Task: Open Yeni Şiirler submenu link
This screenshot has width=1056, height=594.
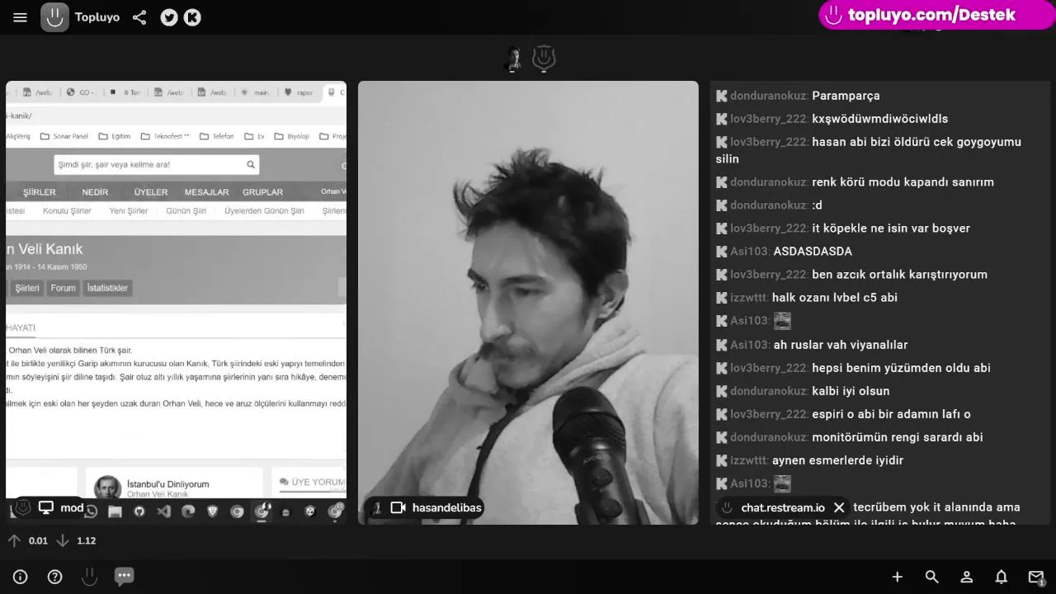Action: coord(129,211)
